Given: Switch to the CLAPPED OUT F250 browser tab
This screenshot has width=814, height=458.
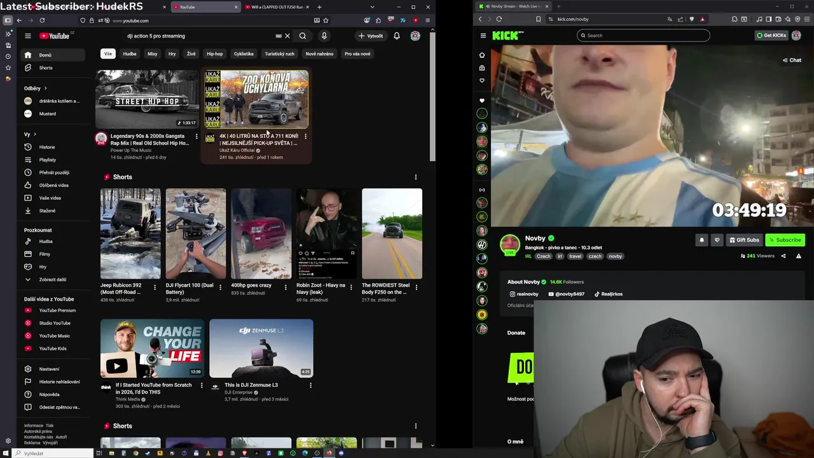Looking at the screenshot, I should [277, 7].
